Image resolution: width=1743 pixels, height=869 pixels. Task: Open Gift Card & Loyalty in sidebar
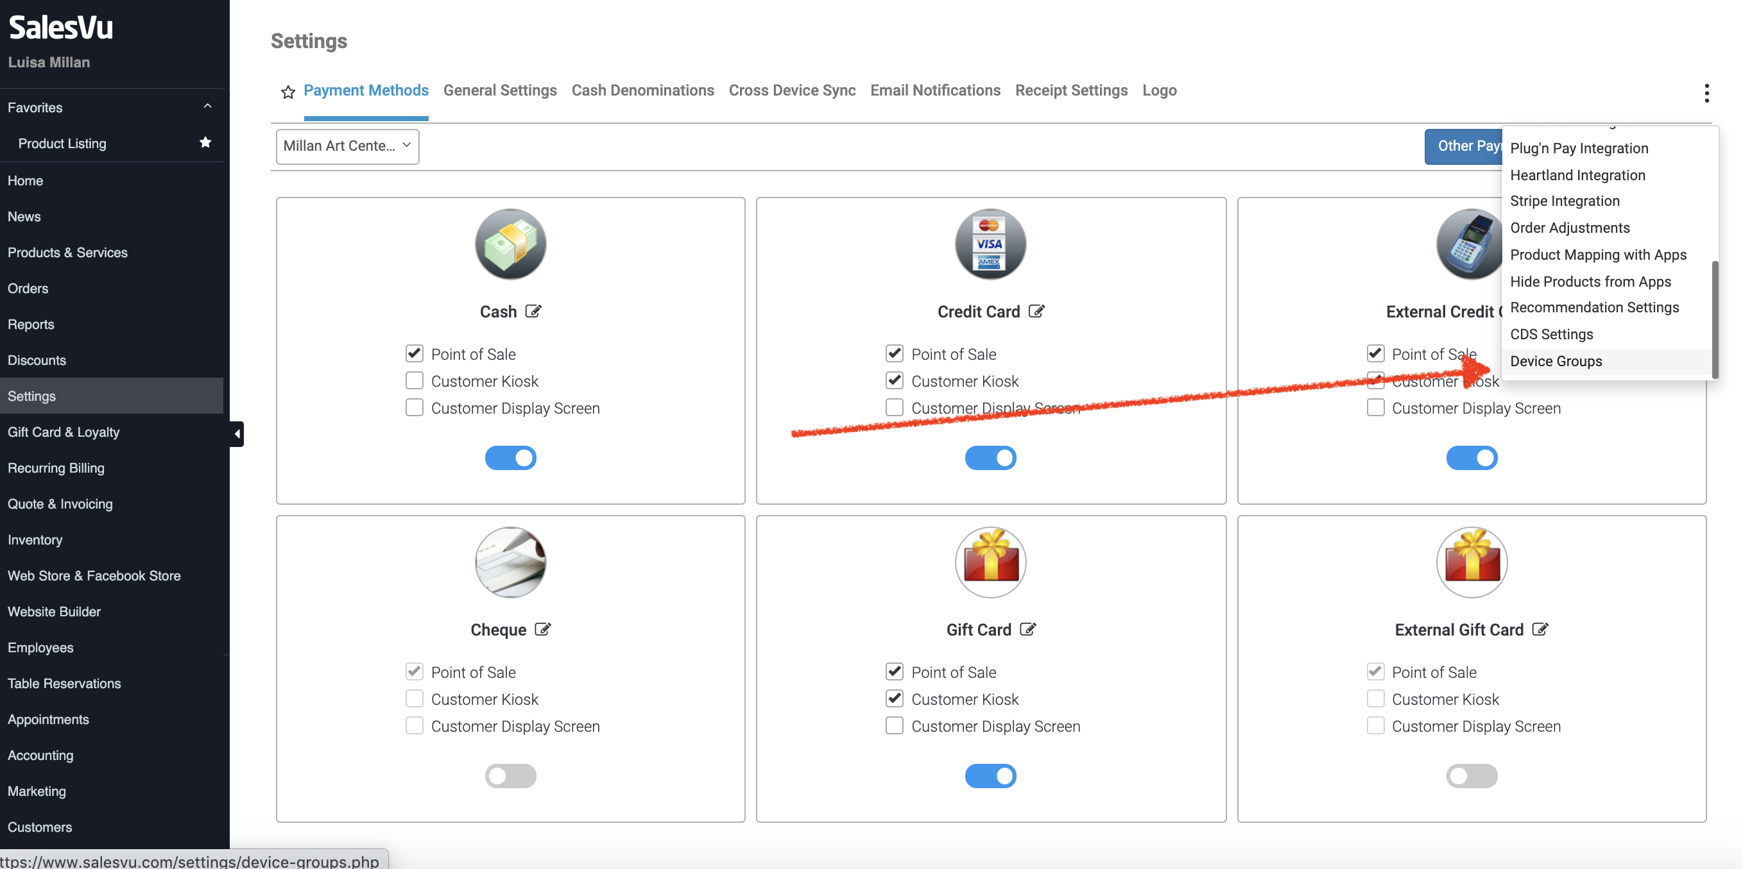[64, 432]
